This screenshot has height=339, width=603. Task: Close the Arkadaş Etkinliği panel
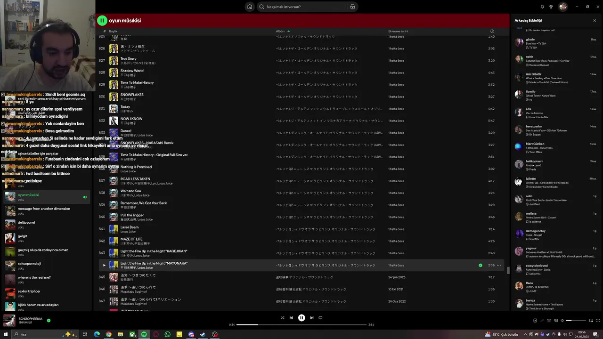pyautogui.click(x=595, y=20)
